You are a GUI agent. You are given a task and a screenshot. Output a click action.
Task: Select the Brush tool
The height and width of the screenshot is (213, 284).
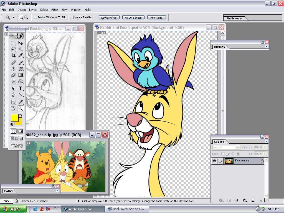(21, 63)
